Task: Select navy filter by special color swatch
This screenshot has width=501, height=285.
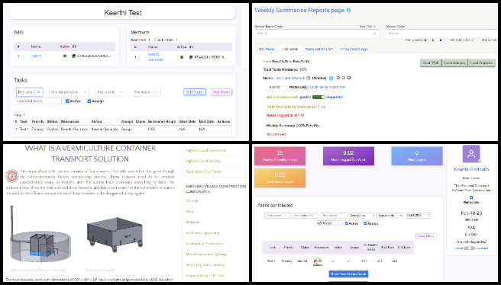Action: (441, 40)
